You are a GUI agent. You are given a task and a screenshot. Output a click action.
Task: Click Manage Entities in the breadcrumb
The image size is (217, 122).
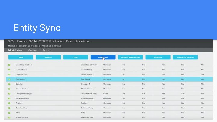click(x=51, y=46)
